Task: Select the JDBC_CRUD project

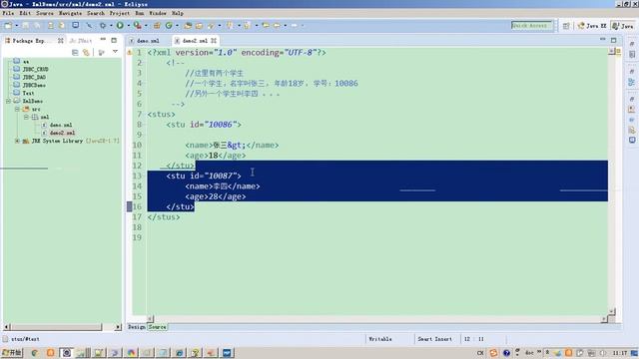Action: point(36,69)
